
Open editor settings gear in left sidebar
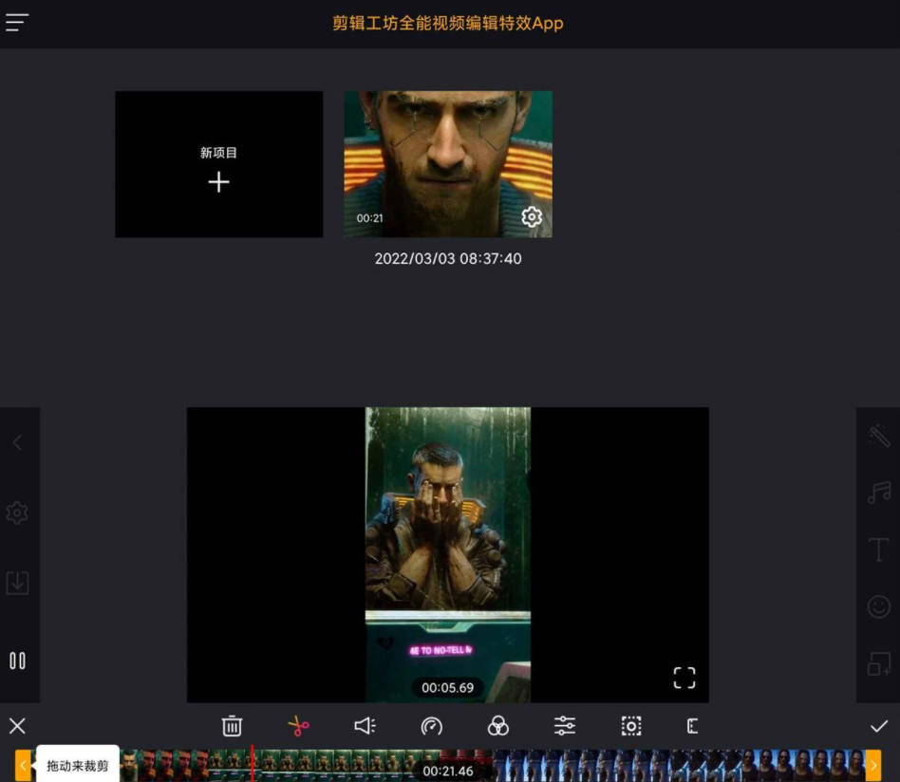pos(17,512)
